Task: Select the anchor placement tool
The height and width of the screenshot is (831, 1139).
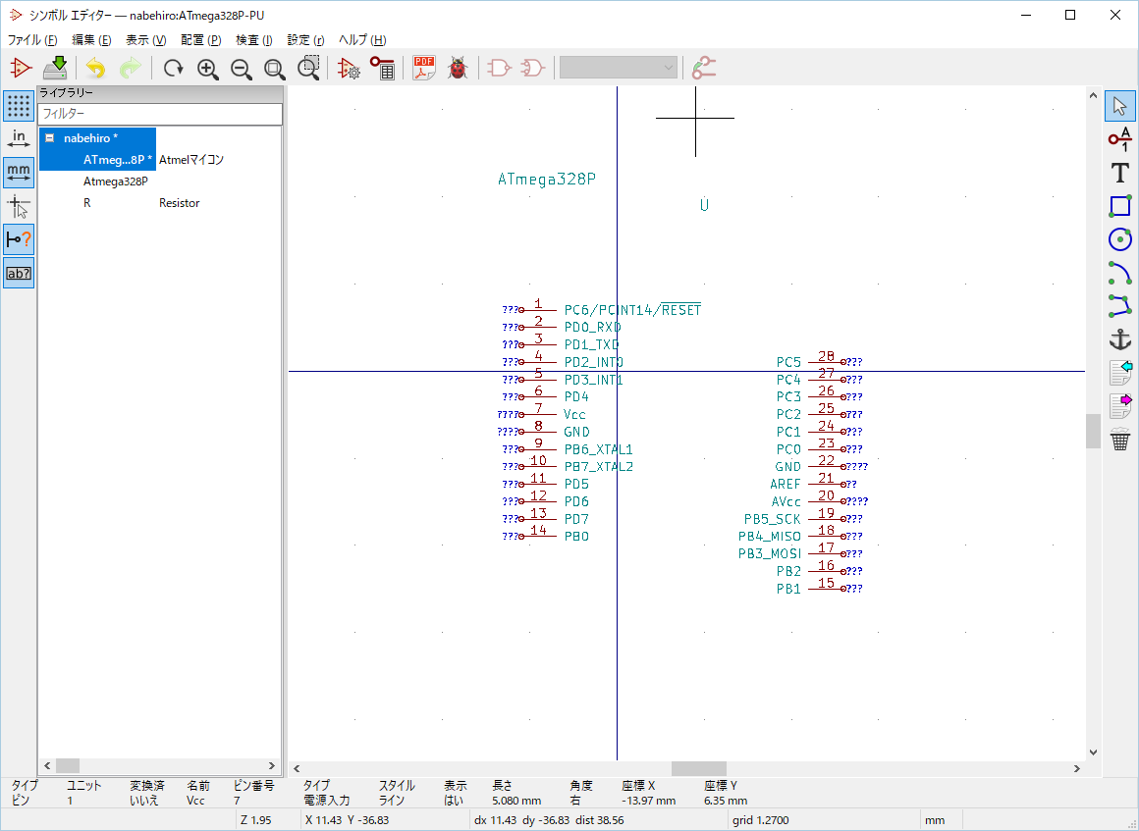Action: coord(1119,338)
